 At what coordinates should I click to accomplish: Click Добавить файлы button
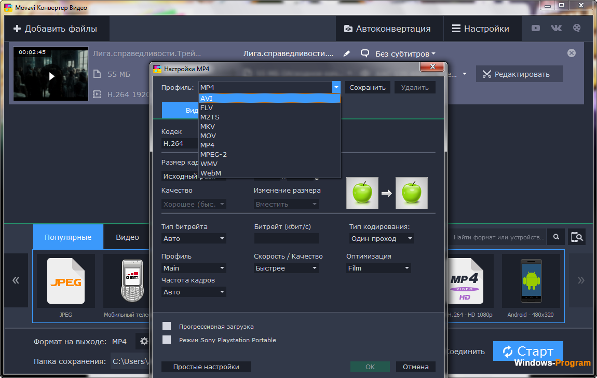pos(56,29)
